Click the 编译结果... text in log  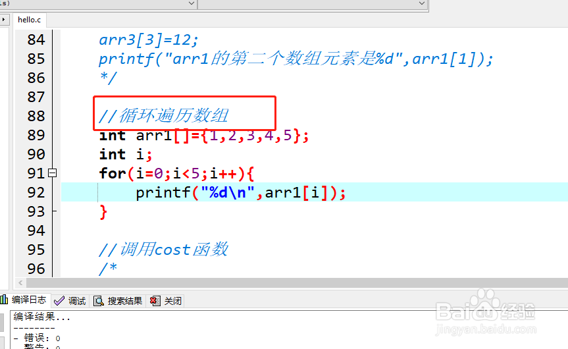point(42,317)
